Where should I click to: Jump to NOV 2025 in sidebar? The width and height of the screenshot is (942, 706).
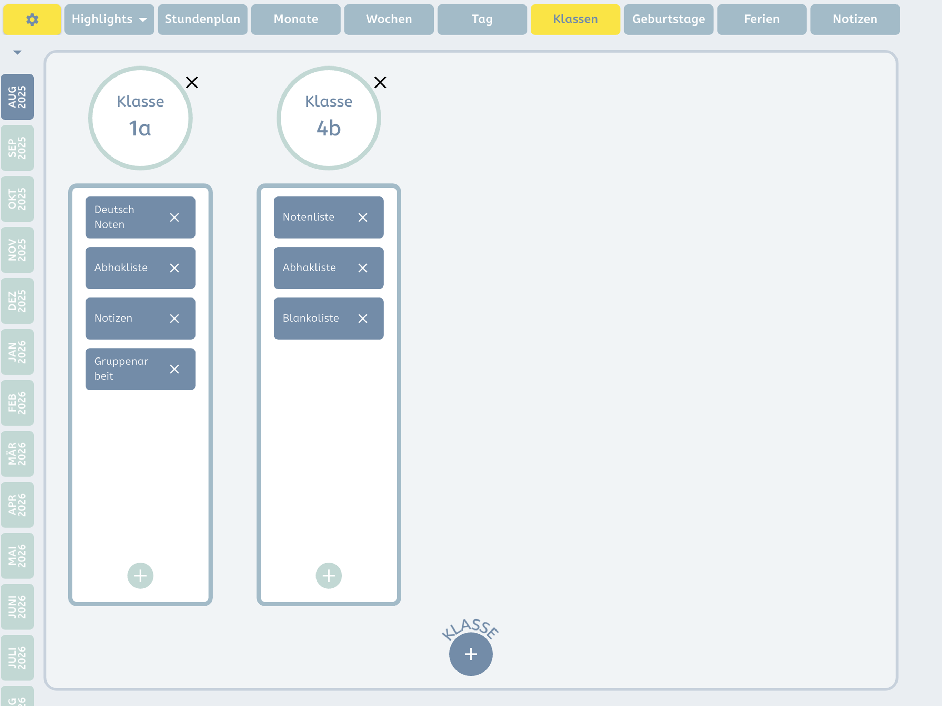point(18,250)
